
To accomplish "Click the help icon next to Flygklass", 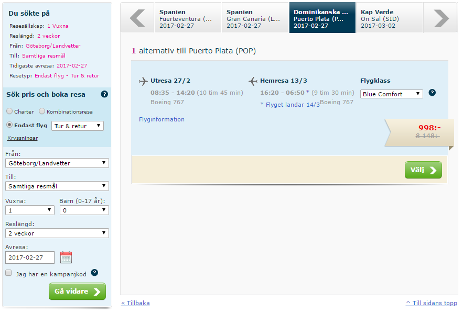I will click(432, 93).
